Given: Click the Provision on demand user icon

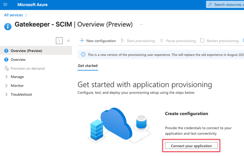Looking at the screenshot, I should [x=7, y=68].
